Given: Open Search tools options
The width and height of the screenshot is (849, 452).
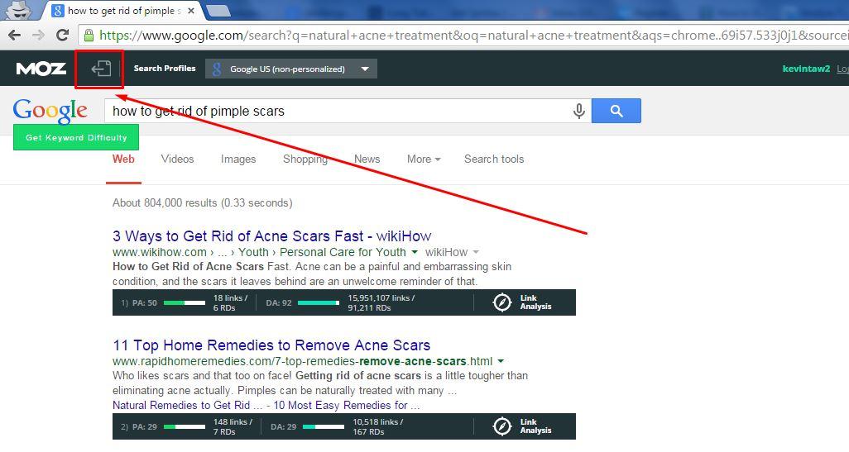Looking at the screenshot, I should tap(494, 159).
